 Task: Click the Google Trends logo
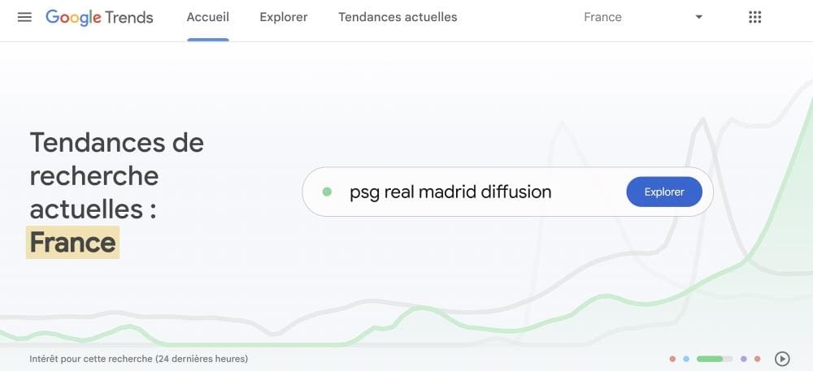(99, 17)
